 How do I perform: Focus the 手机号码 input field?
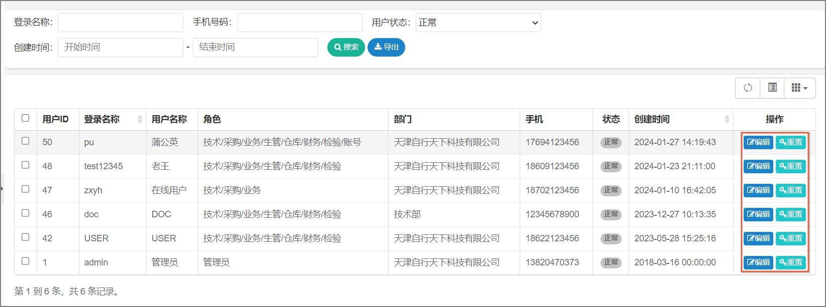tap(299, 23)
